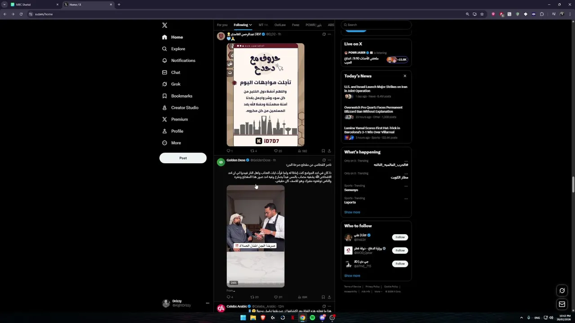Image resolution: width=575 pixels, height=323 pixels.
Task: Switch to the Fwaz tab
Action: [296, 25]
